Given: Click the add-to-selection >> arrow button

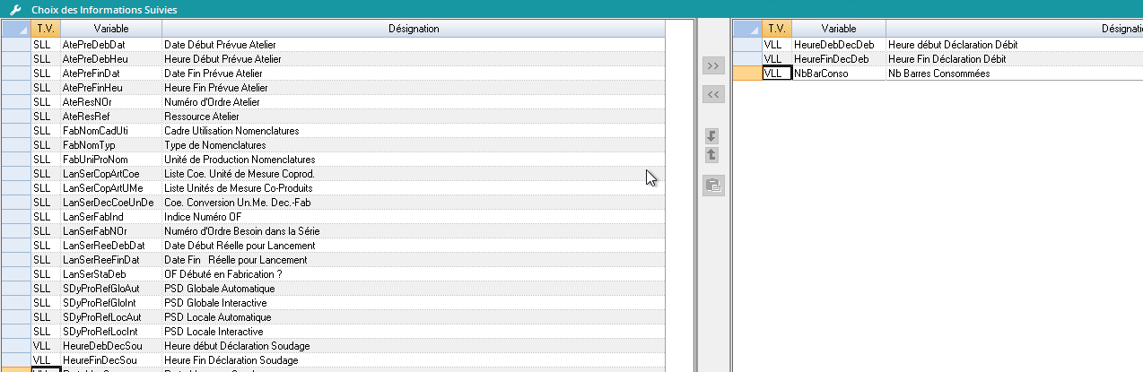Looking at the screenshot, I should click(x=713, y=65).
